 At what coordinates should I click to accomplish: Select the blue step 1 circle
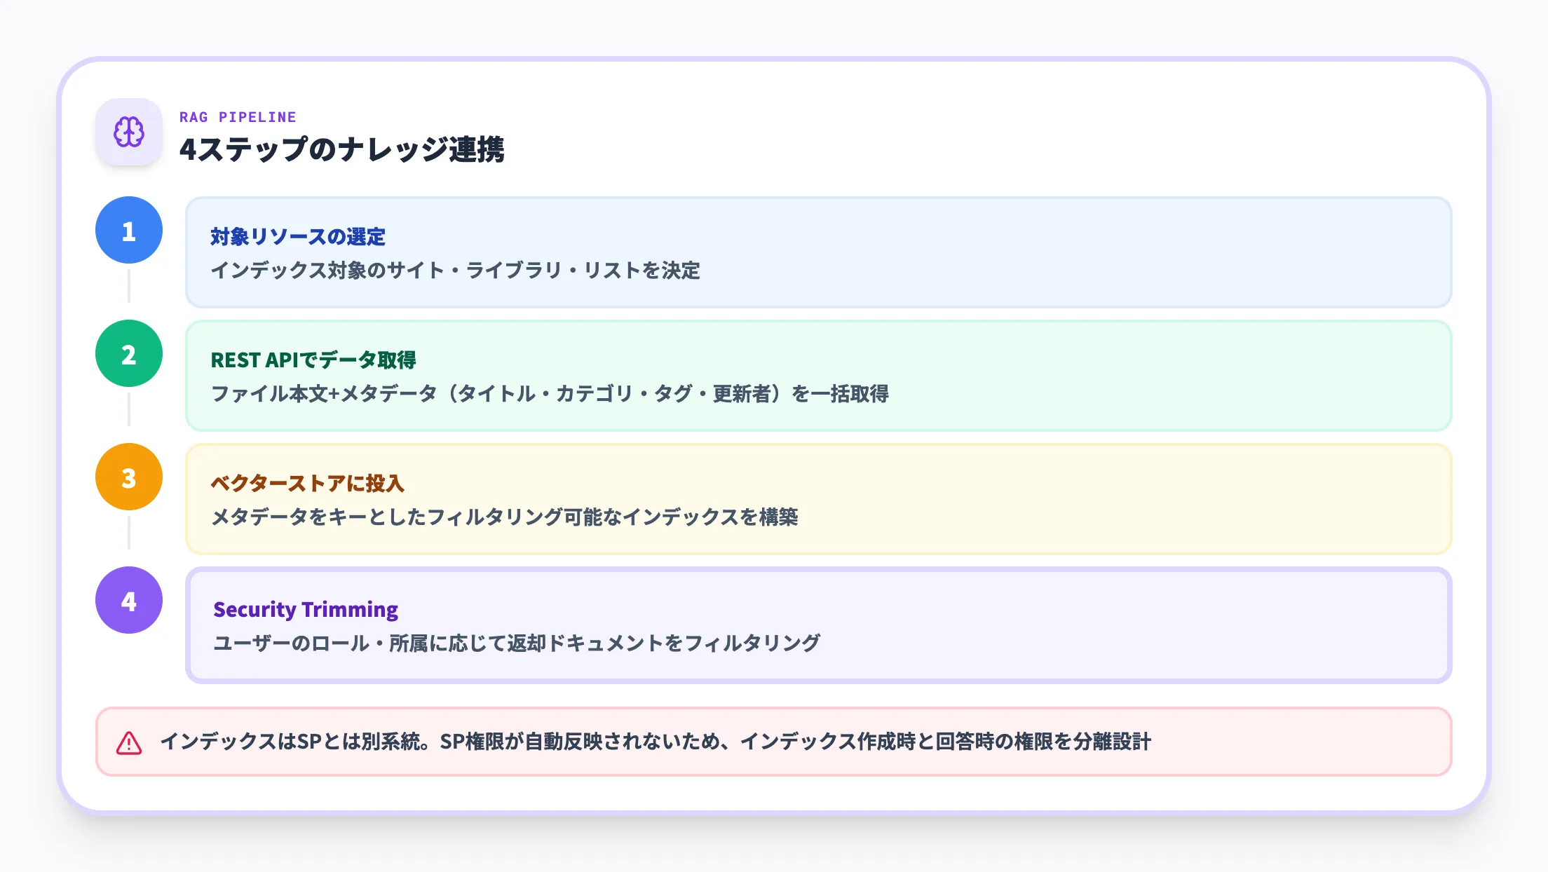(x=128, y=229)
